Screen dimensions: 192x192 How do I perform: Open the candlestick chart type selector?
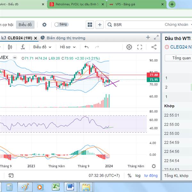coord(10,47)
